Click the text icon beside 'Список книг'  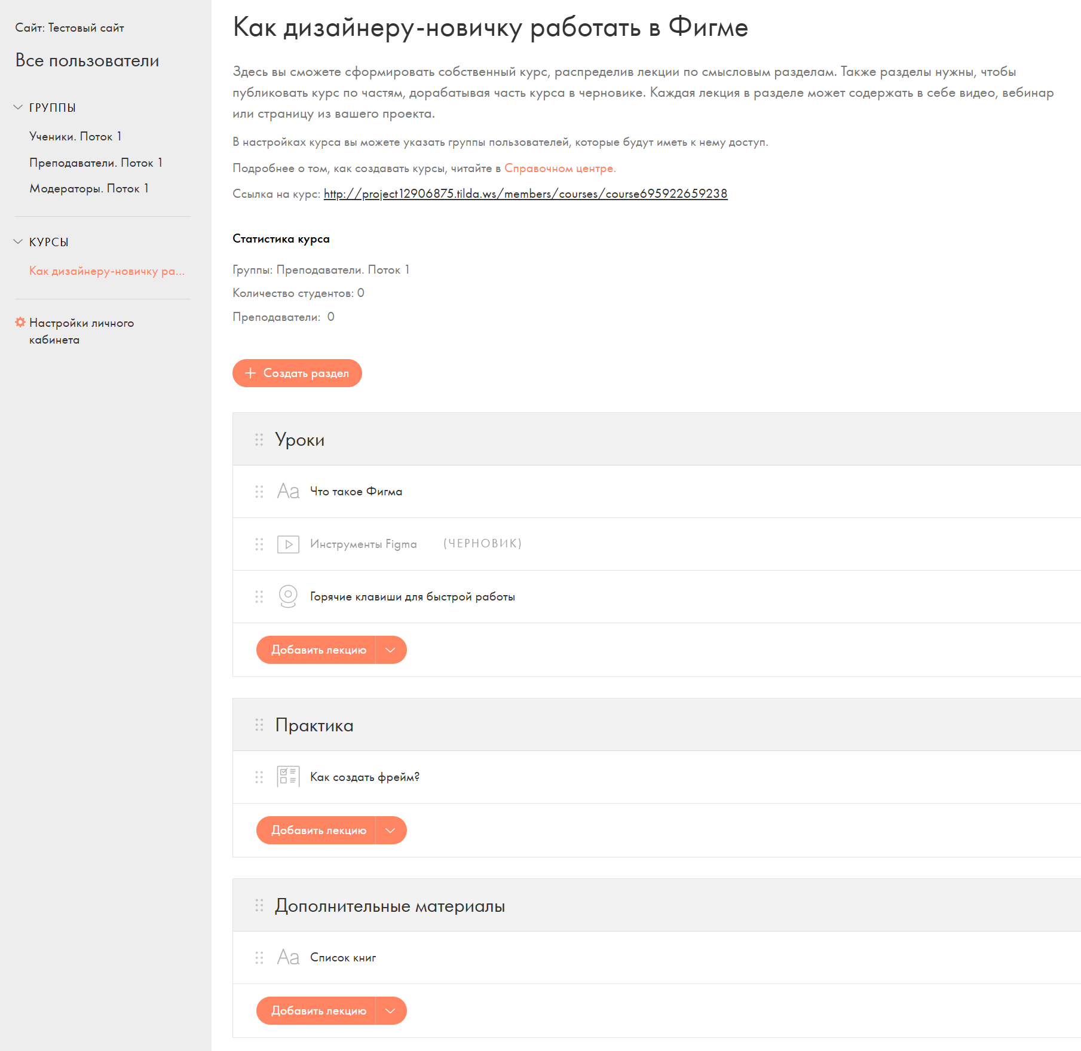coord(288,957)
